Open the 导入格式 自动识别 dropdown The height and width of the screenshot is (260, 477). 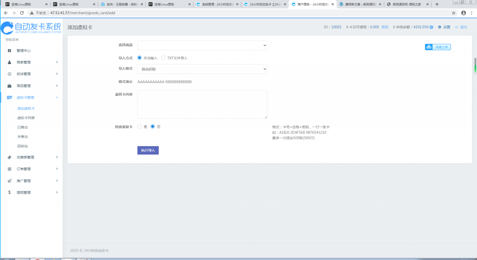(x=202, y=69)
